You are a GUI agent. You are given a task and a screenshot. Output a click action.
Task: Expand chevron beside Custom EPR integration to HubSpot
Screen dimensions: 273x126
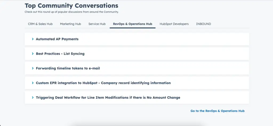33,83
